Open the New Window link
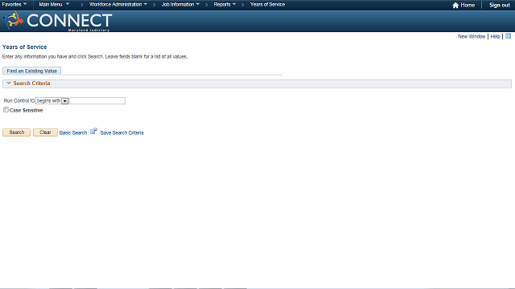This screenshot has height=289, width=515. [x=472, y=36]
